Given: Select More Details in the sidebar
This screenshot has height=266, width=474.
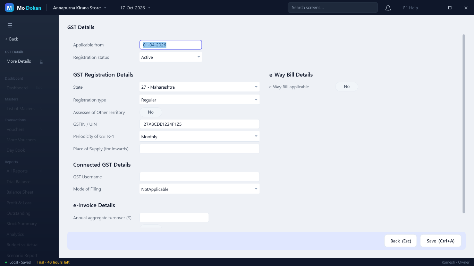Looking at the screenshot, I should [19, 61].
